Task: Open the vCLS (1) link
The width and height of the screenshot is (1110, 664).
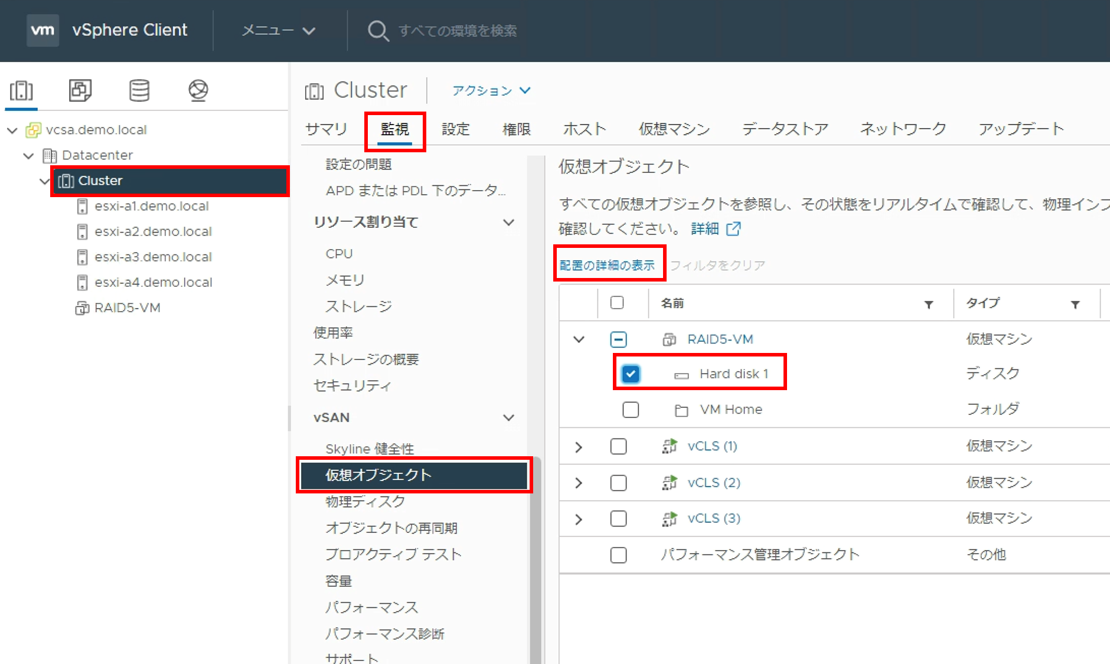Action: pyautogui.click(x=712, y=446)
